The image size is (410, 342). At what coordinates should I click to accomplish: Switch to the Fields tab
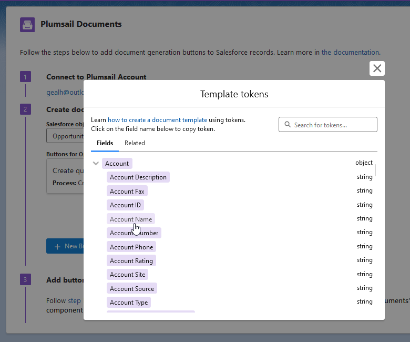[x=105, y=143]
